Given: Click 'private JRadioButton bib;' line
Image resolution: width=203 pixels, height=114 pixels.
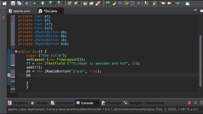Looking at the screenshot, I should (43, 44).
